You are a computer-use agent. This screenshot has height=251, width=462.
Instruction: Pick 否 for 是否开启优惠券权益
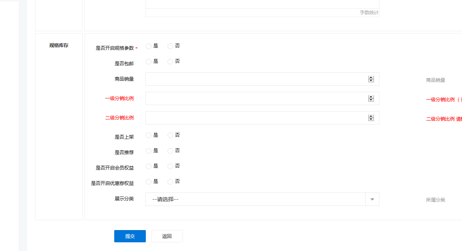tap(170, 182)
